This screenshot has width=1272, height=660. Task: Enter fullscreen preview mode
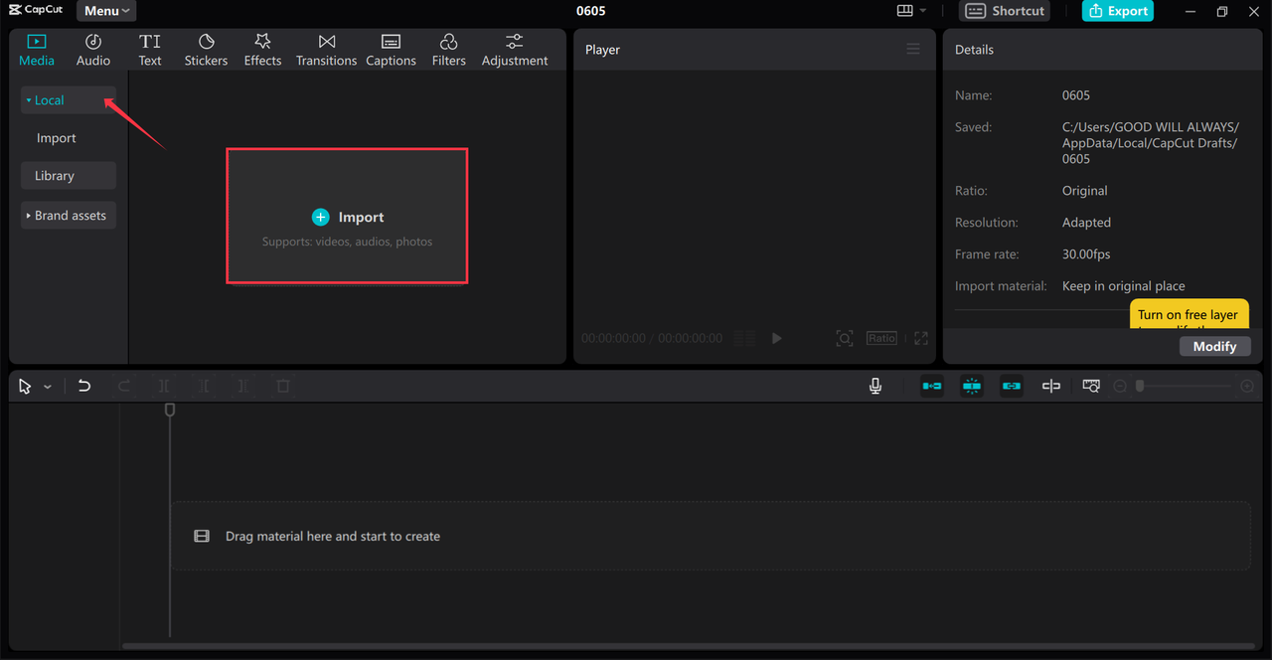click(x=921, y=338)
